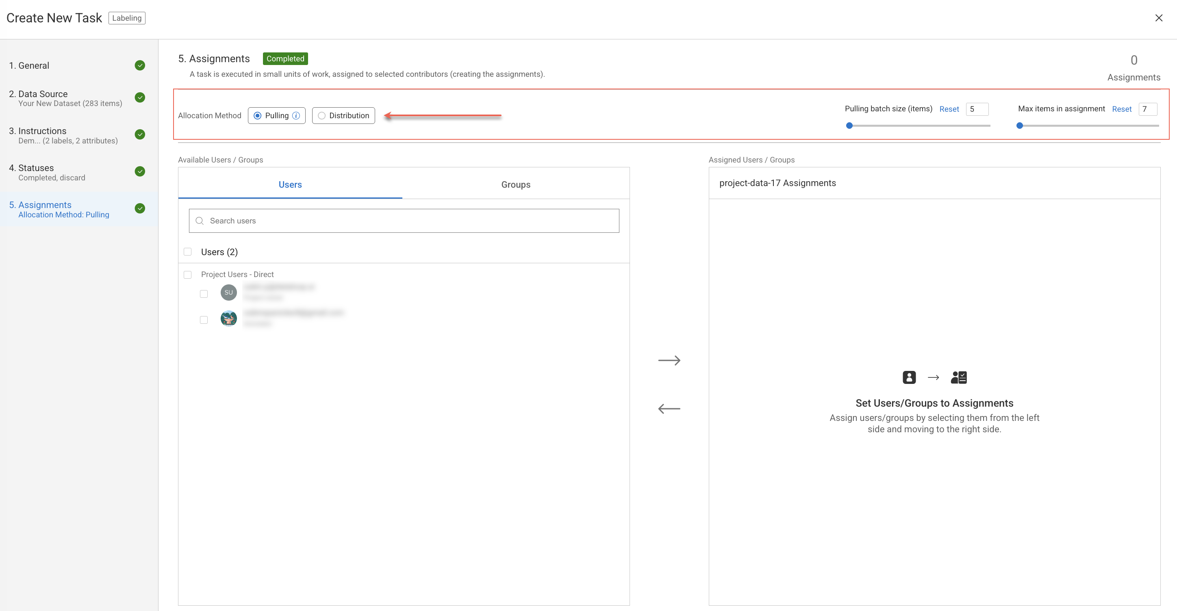Click the search magnifier icon

click(199, 221)
